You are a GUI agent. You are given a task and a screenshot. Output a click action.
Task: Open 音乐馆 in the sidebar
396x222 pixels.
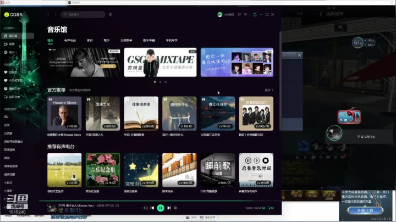[18, 36]
